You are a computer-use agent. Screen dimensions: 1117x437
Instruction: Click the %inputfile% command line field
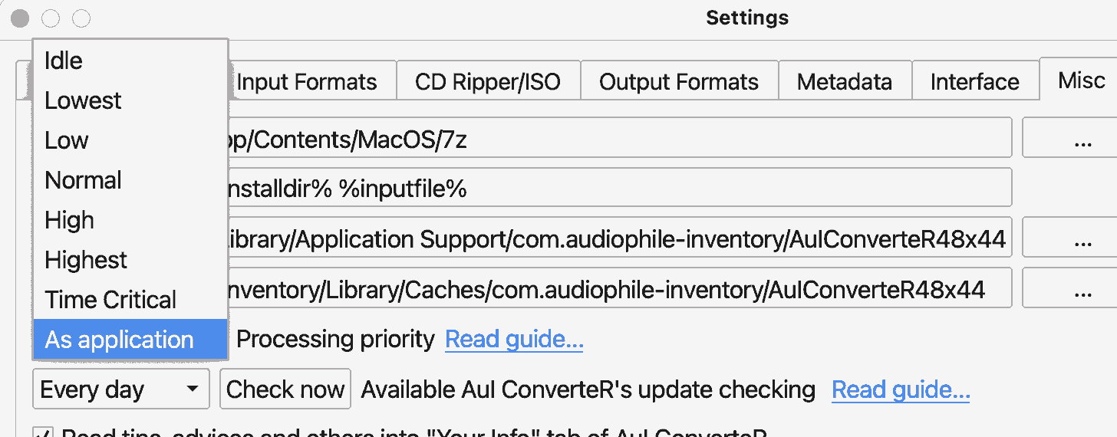click(620, 188)
